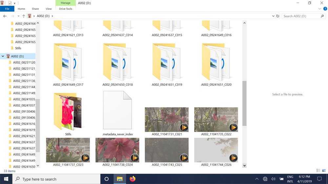
Task: Show hidden system tray icons
Action: tap(257, 179)
